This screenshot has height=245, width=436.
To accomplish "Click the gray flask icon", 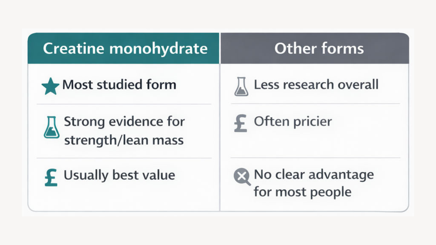I will click(x=241, y=87).
